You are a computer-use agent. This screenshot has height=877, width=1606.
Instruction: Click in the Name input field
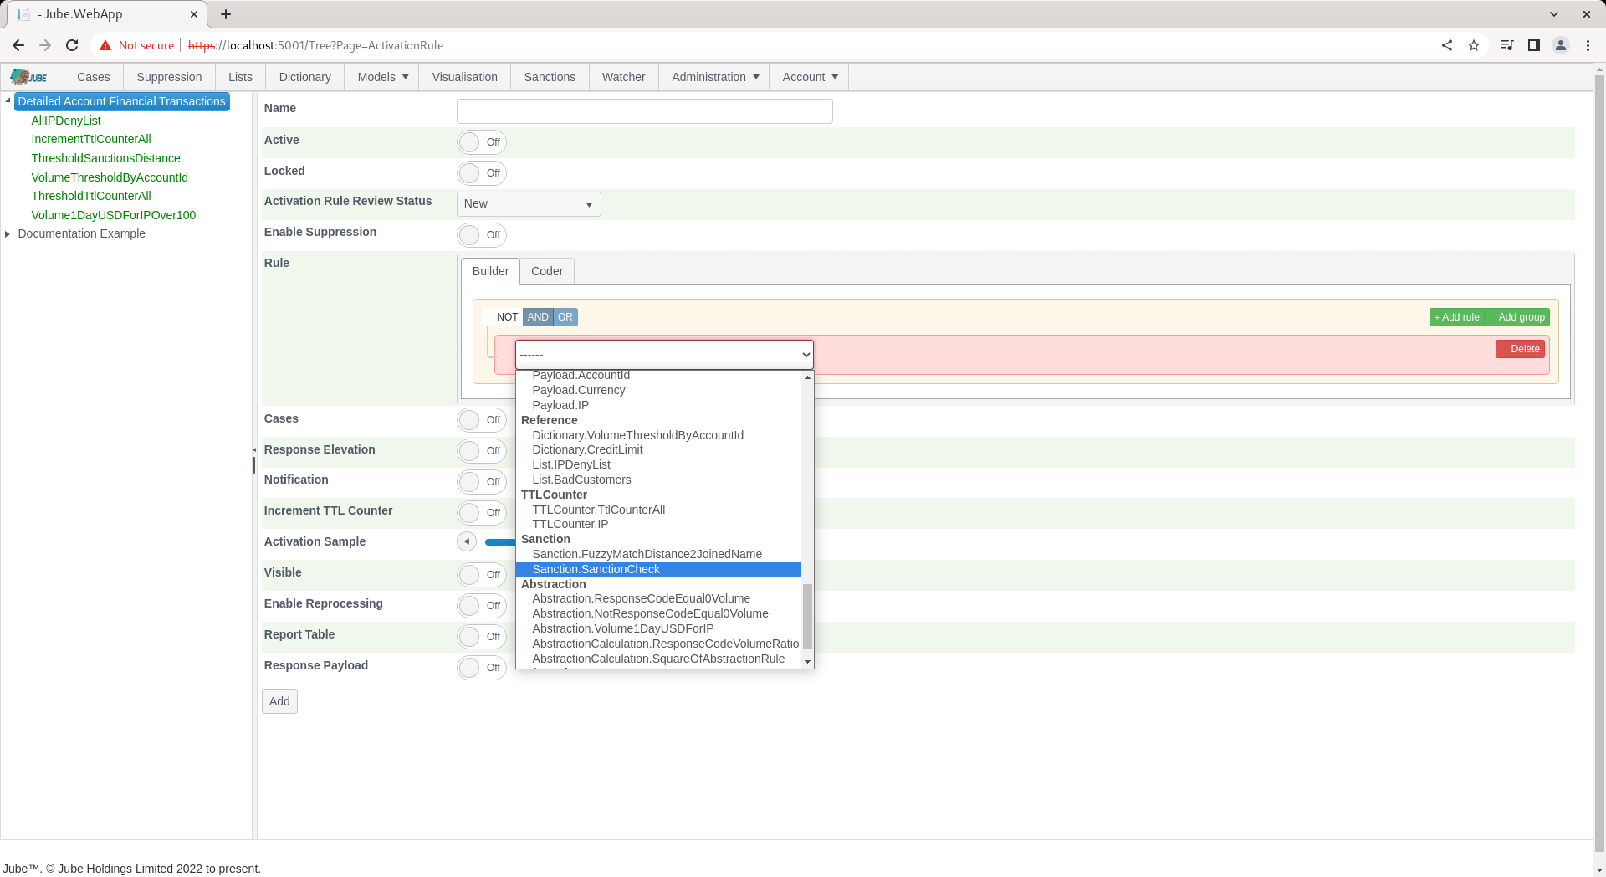pyautogui.click(x=645, y=111)
